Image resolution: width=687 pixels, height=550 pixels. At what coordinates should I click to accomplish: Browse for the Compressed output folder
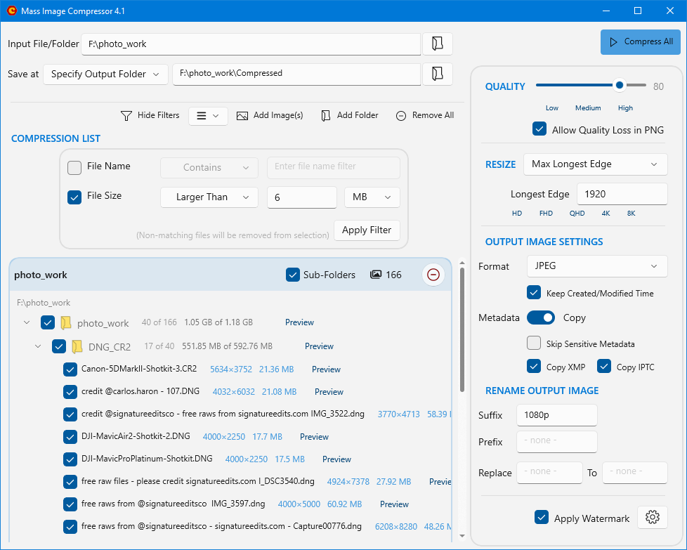[437, 74]
